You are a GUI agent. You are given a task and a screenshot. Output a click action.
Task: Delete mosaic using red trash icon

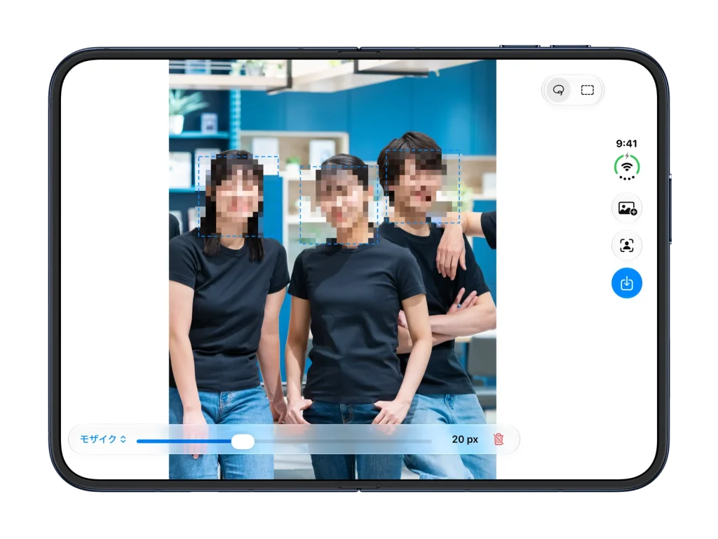click(499, 439)
